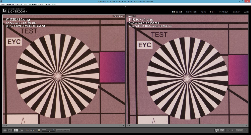Click the Synchronisieren button
Screen dimensions: 251x135
pos(62,130)
